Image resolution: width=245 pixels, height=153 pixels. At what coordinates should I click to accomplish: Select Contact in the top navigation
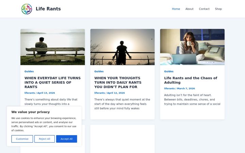[204, 9]
